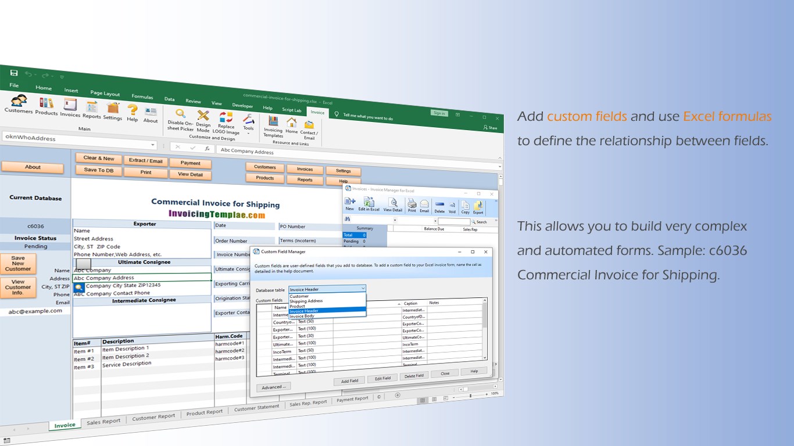Click Export icon in Invoices window toolbar

click(x=478, y=208)
